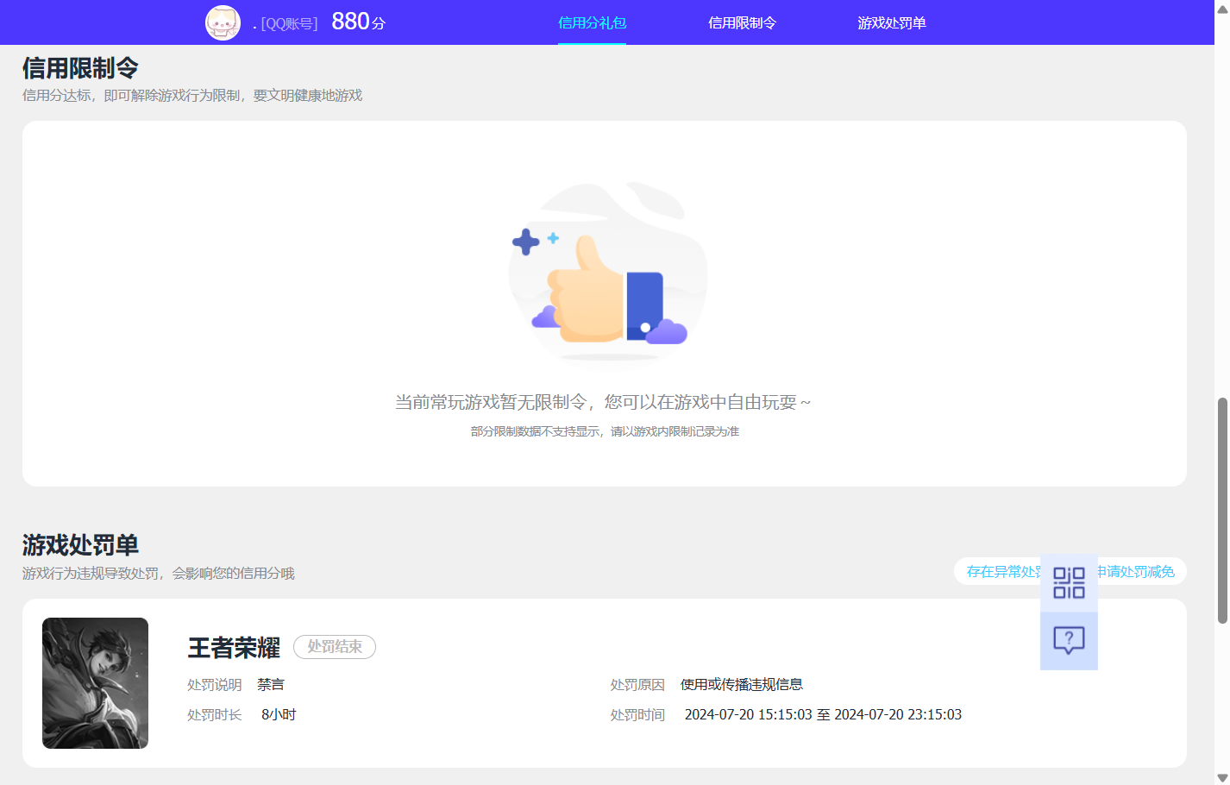Switch to the 信用分礼包 tab
Screen dimensions: 1230x785
pos(592,23)
